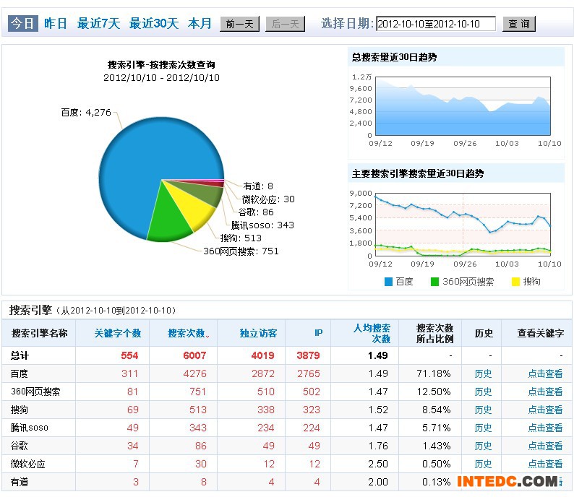Click pie label 百度: 4,276
Viewport: 574px width, 497px height.
pyautogui.click(x=86, y=112)
